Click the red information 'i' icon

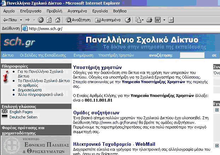point(6,76)
